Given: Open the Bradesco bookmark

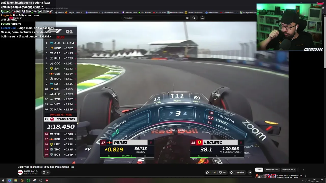Looking at the screenshot, I should 59,12.
